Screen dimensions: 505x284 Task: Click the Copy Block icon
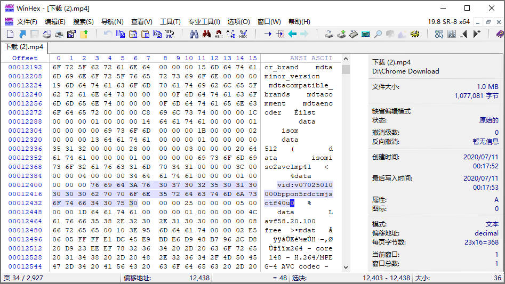tap(120, 34)
